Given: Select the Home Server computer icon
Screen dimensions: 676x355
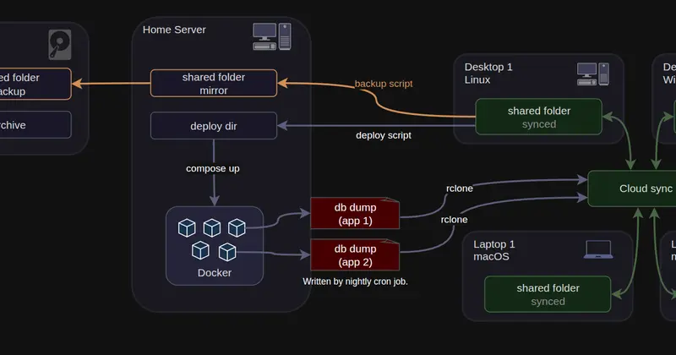Looking at the screenshot, I should coord(271,36).
